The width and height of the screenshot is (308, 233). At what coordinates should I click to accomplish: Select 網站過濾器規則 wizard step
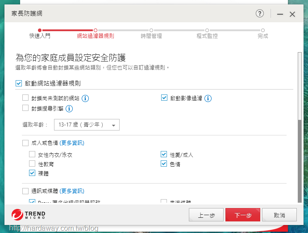pos(96,33)
